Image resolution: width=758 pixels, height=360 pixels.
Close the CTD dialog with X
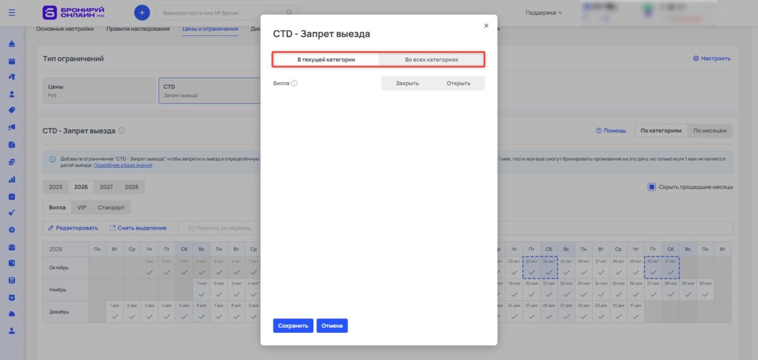click(x=486, y=26)
